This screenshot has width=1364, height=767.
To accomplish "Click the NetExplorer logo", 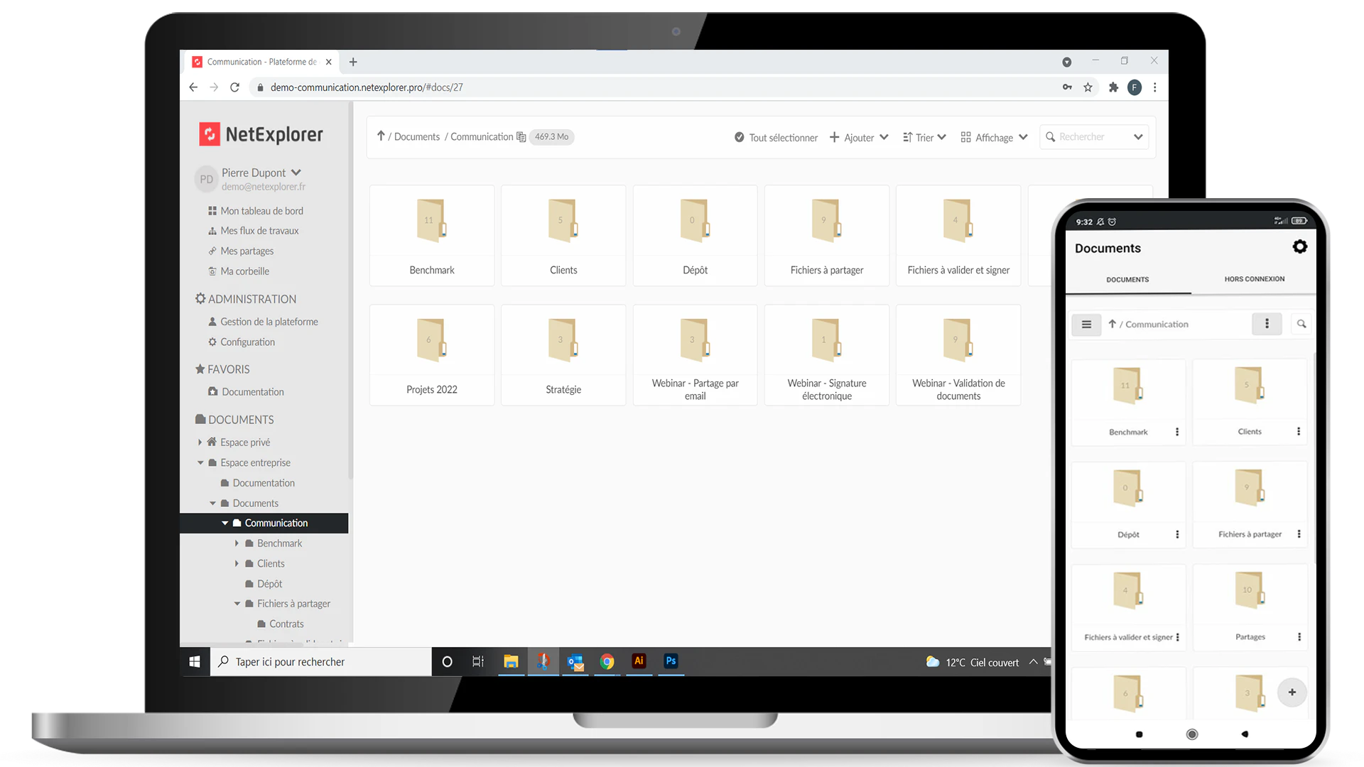I will 261,134.
